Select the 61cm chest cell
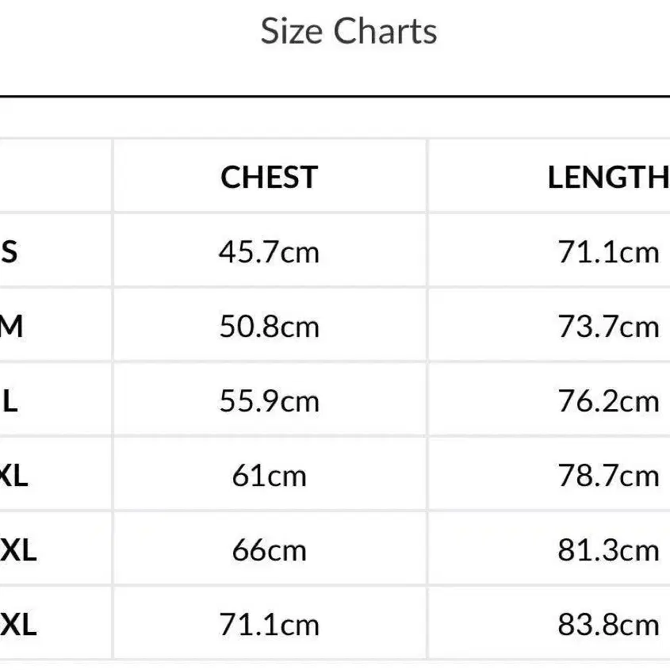 pos(269,476)
